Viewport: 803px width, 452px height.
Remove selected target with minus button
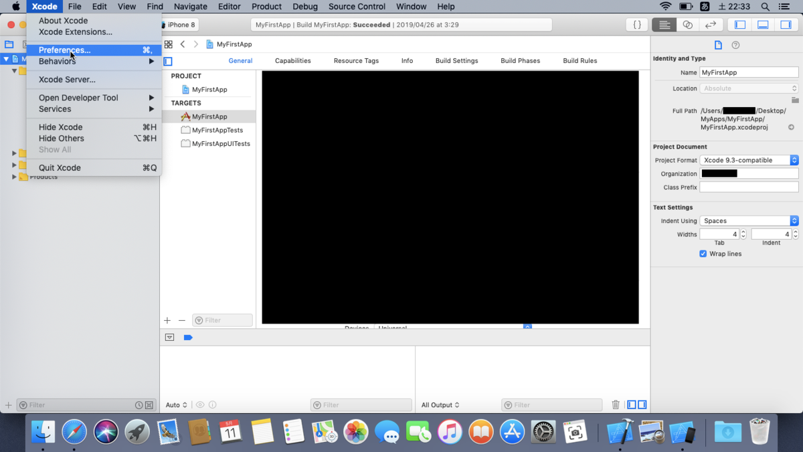[x=181, y=321]
